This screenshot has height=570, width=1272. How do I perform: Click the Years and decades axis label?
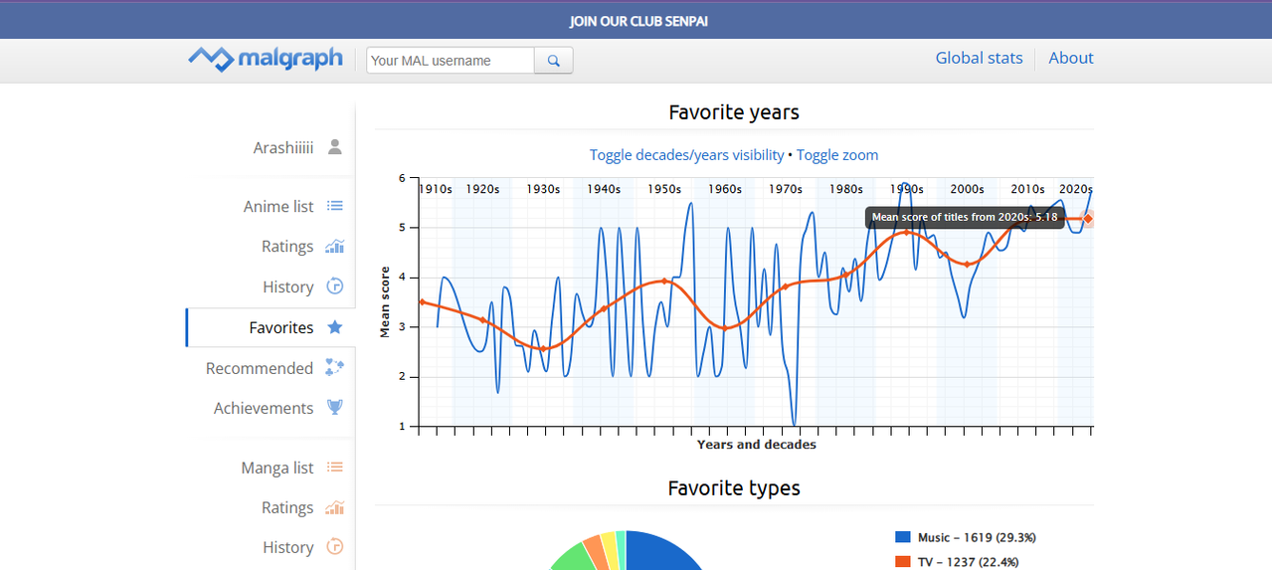click(756, 445)
